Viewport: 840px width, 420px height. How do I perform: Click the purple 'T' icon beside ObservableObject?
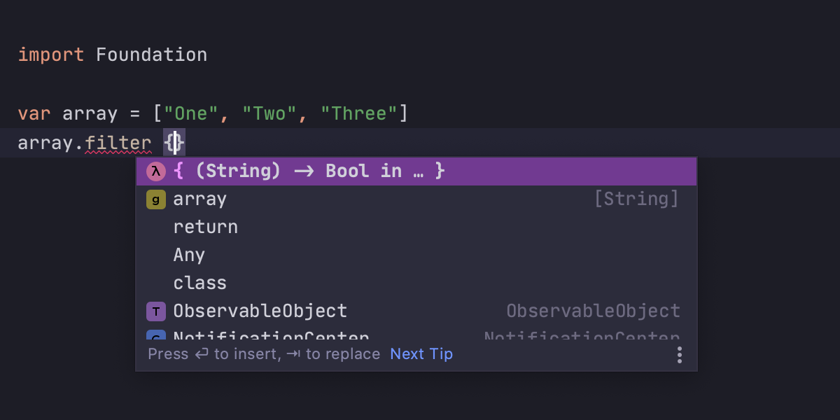tap(155, 311)
